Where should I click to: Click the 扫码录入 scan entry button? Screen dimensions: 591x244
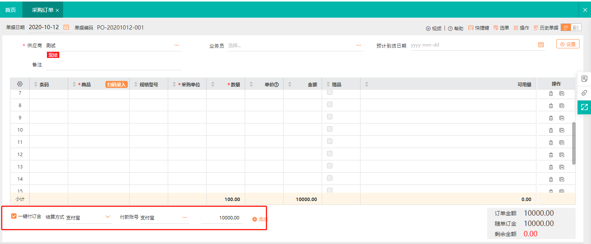116,84
